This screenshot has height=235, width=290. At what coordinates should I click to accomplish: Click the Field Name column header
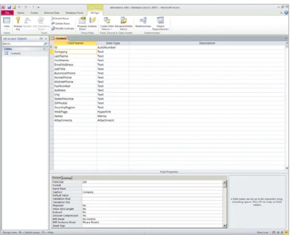click(x=75, y=43)
